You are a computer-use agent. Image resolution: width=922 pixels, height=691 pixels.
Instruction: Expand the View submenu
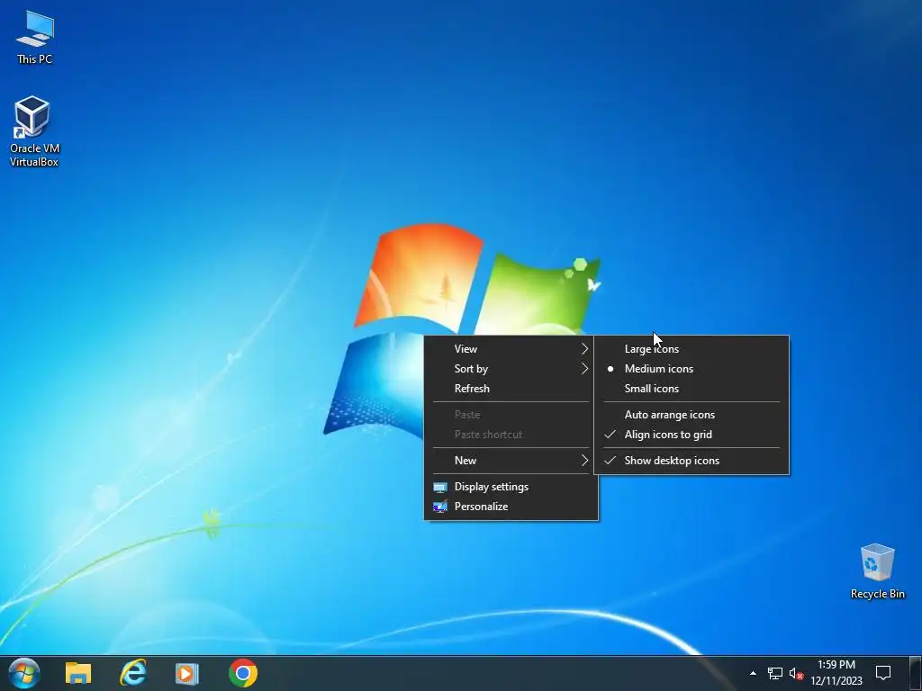click(511, 349)
